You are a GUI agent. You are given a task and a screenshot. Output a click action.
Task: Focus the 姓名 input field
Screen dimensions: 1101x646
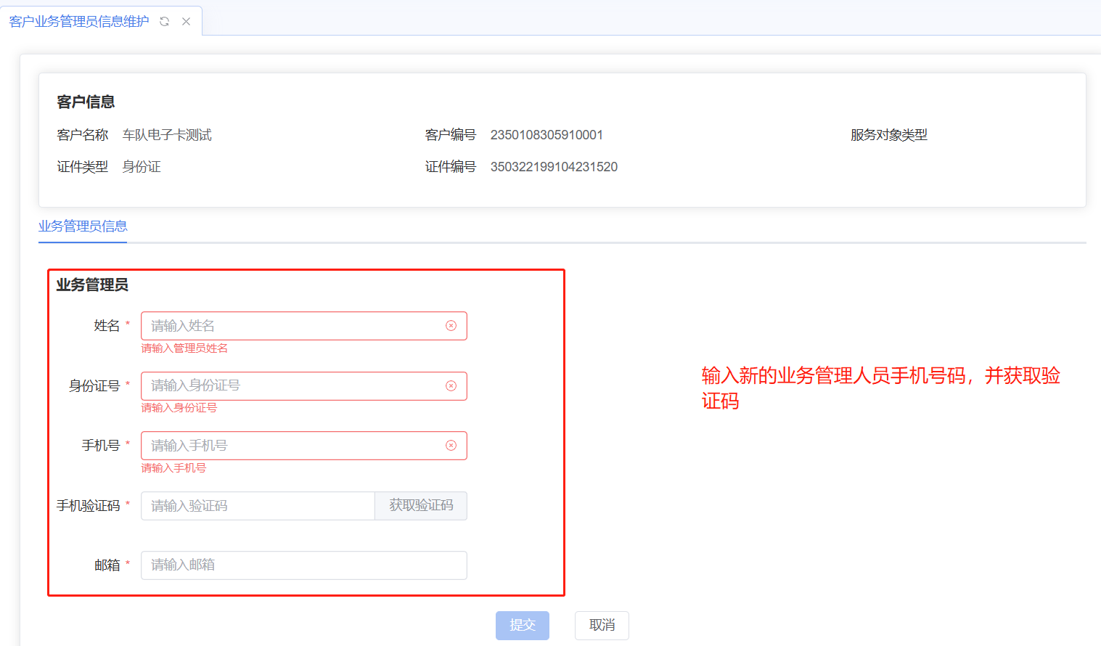point(290,326)
